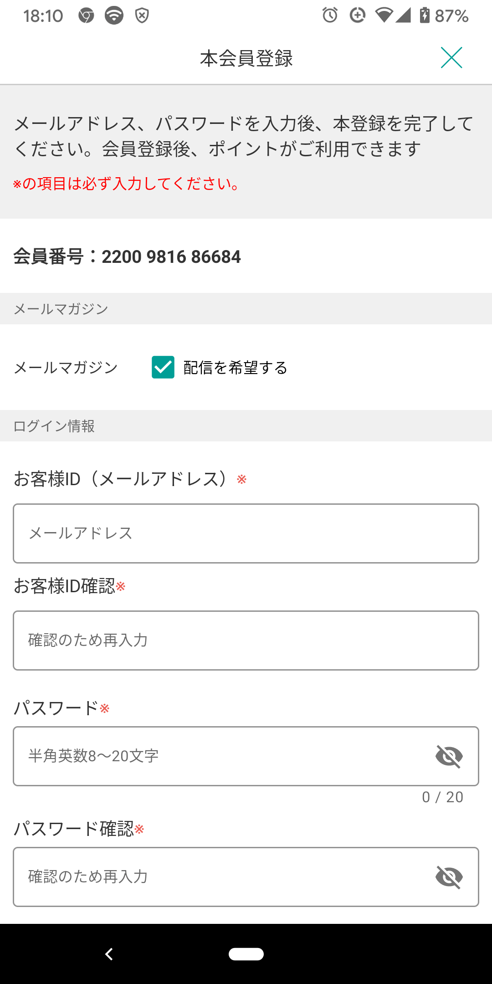
Task: Tap the お客様ID email address field
Action: (246, 533)
